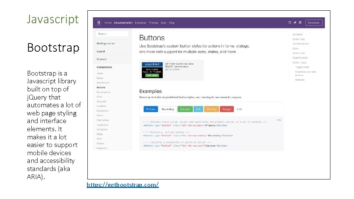354x199 pixels.
Task: Expand the Layout sidebar section
Action: [x=101, y=52]
